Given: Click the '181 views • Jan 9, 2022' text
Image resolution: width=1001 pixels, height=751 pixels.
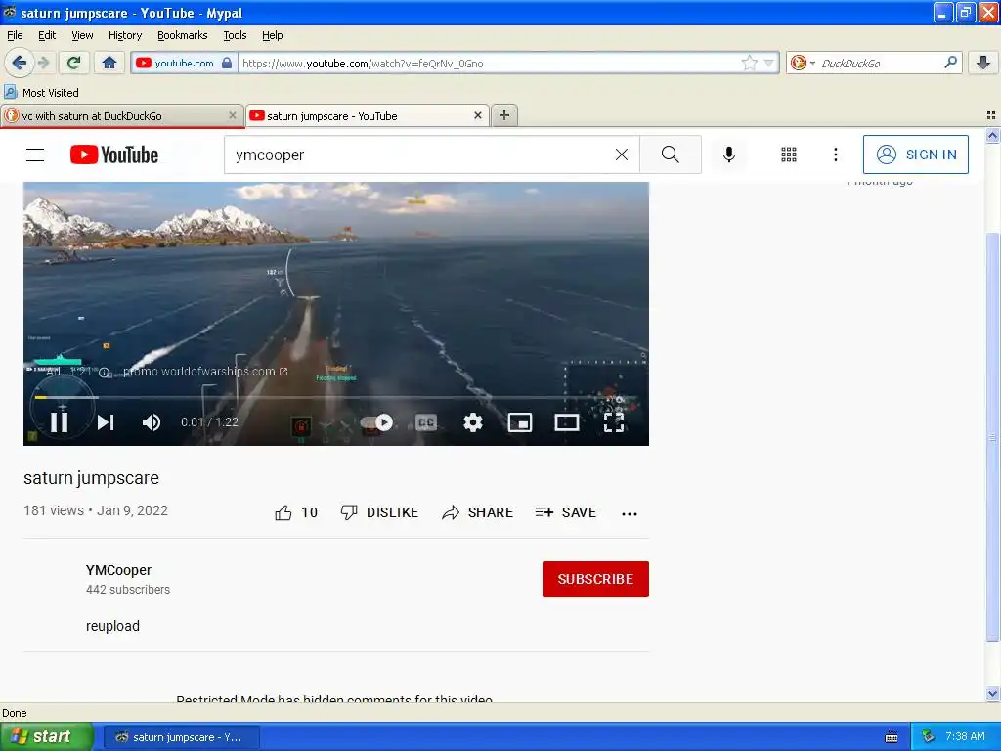Looking at the screenshot, I should 96,510.
